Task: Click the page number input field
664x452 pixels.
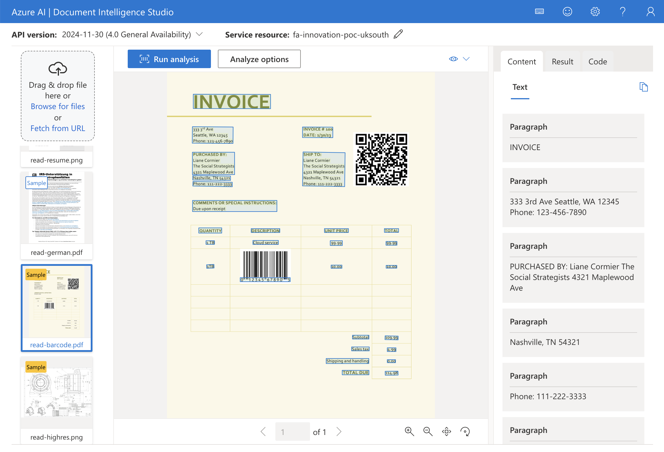Action: [x=292, y=432]
